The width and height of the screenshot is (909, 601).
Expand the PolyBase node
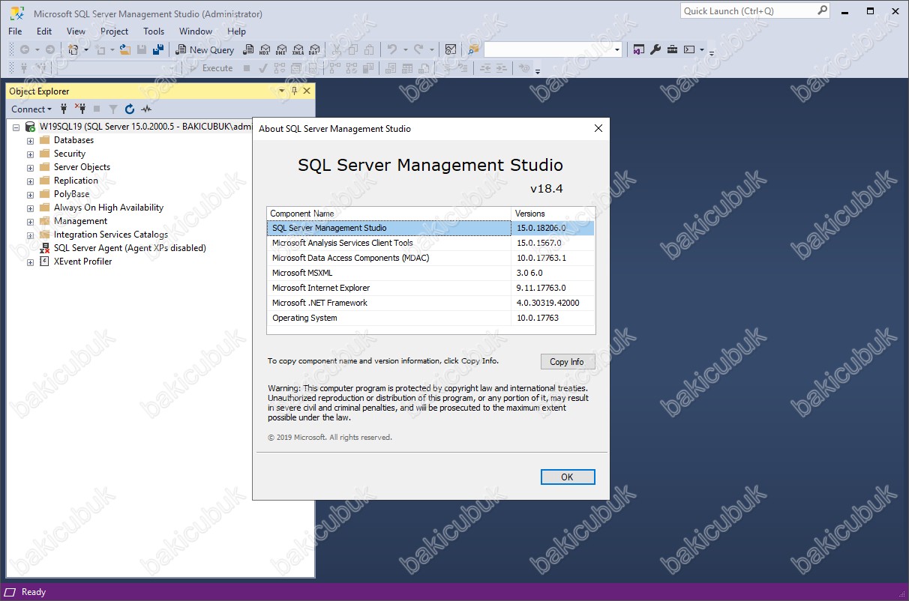coord(31,195)
